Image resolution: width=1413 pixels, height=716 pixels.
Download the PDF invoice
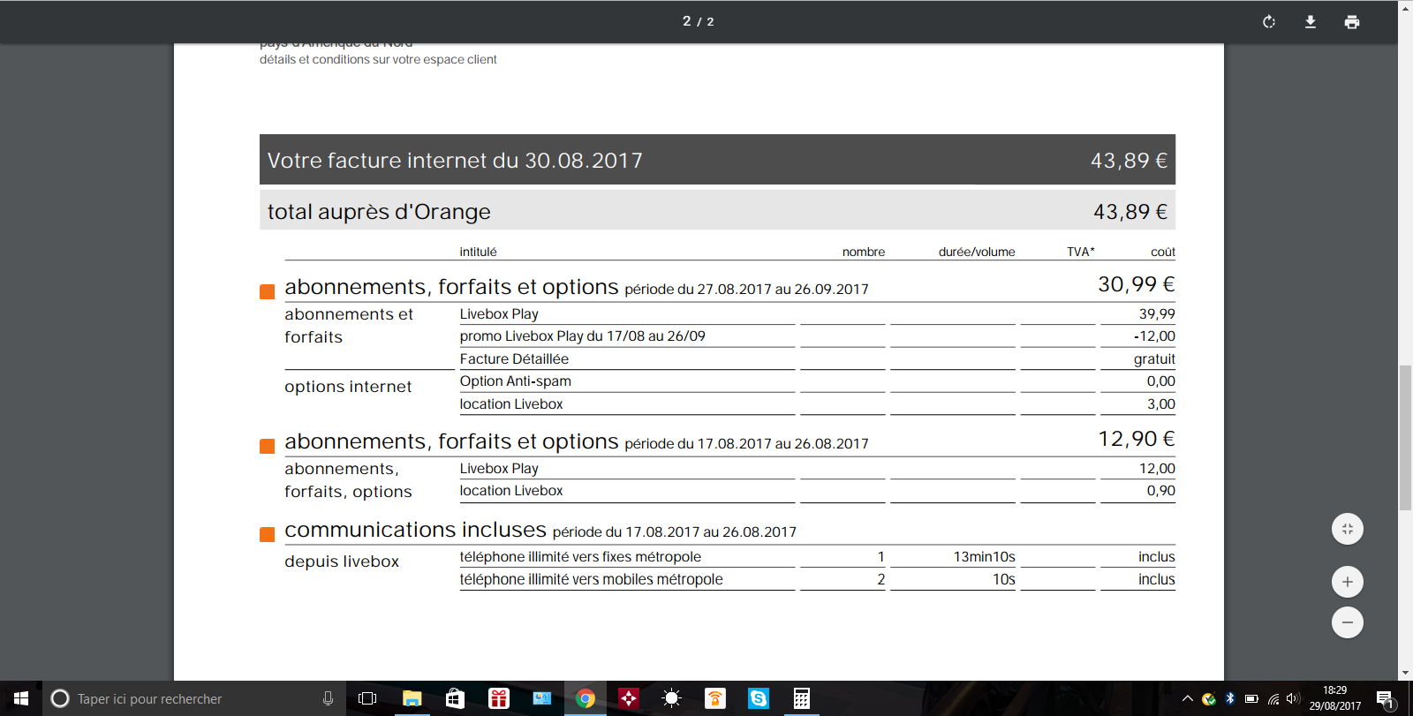[1311, 22]
